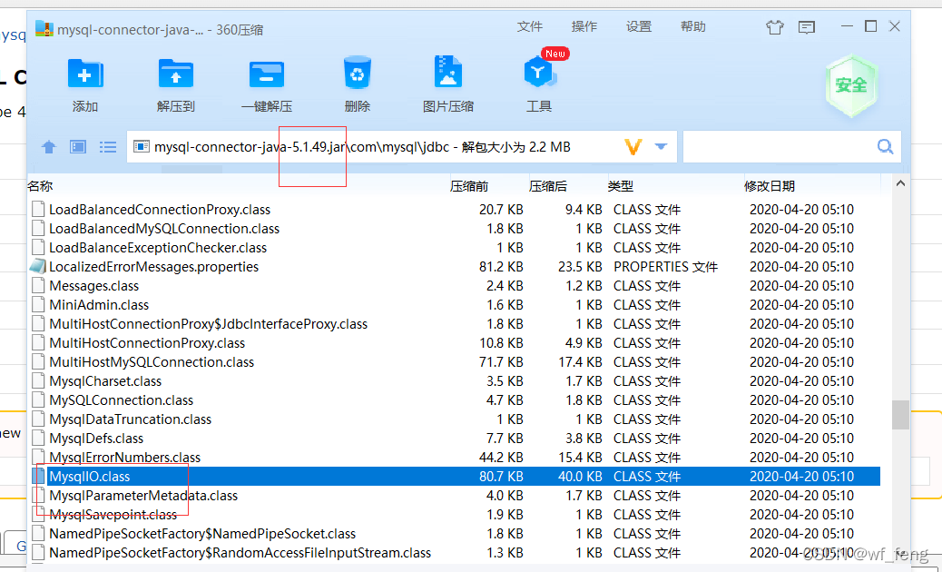Click the file icon of MiniAdmin.class
This screenshot has width=942, height=572.
pos(38,305)
